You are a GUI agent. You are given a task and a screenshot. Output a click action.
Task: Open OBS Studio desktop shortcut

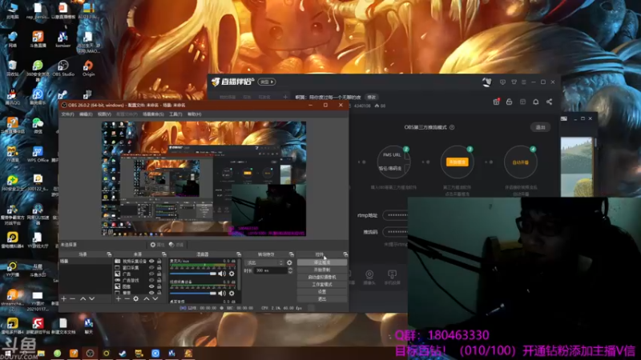(63, 68)
